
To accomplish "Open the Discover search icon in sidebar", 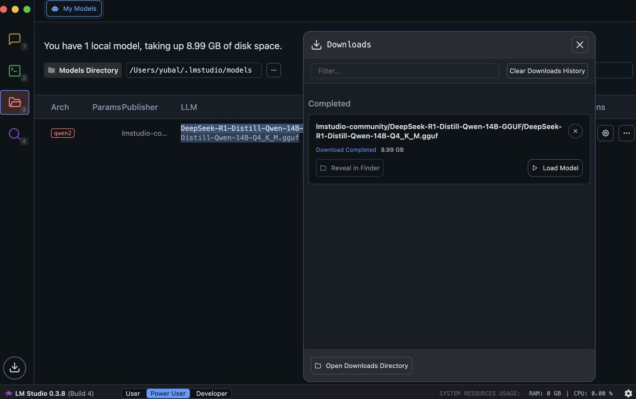I will (14, 134).
